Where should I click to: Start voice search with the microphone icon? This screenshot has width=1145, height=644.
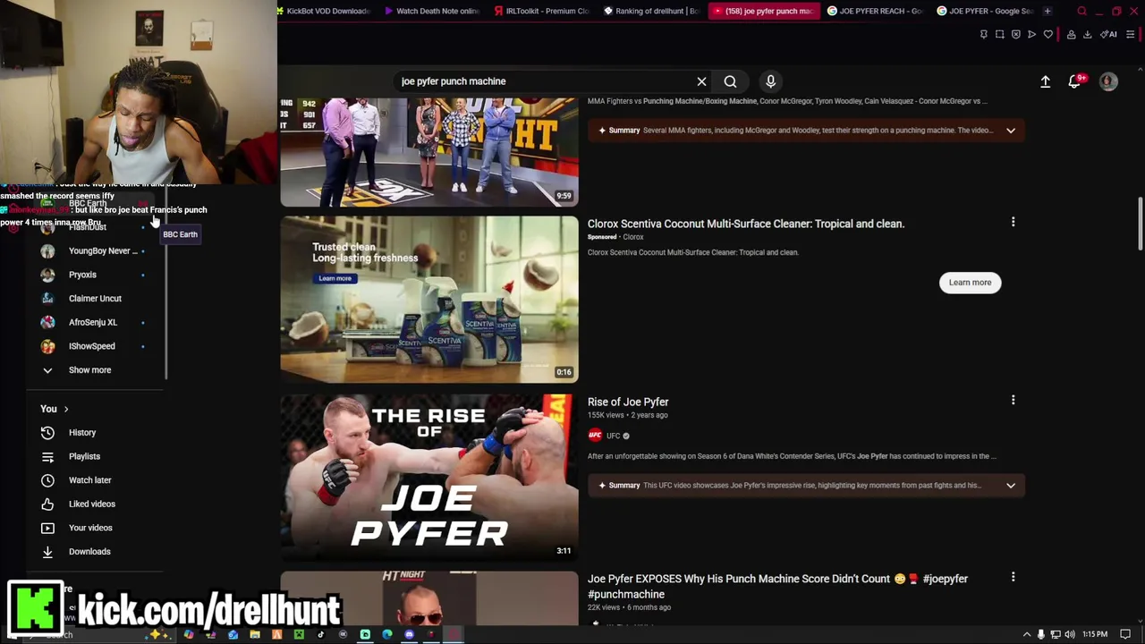click(770, 81)
